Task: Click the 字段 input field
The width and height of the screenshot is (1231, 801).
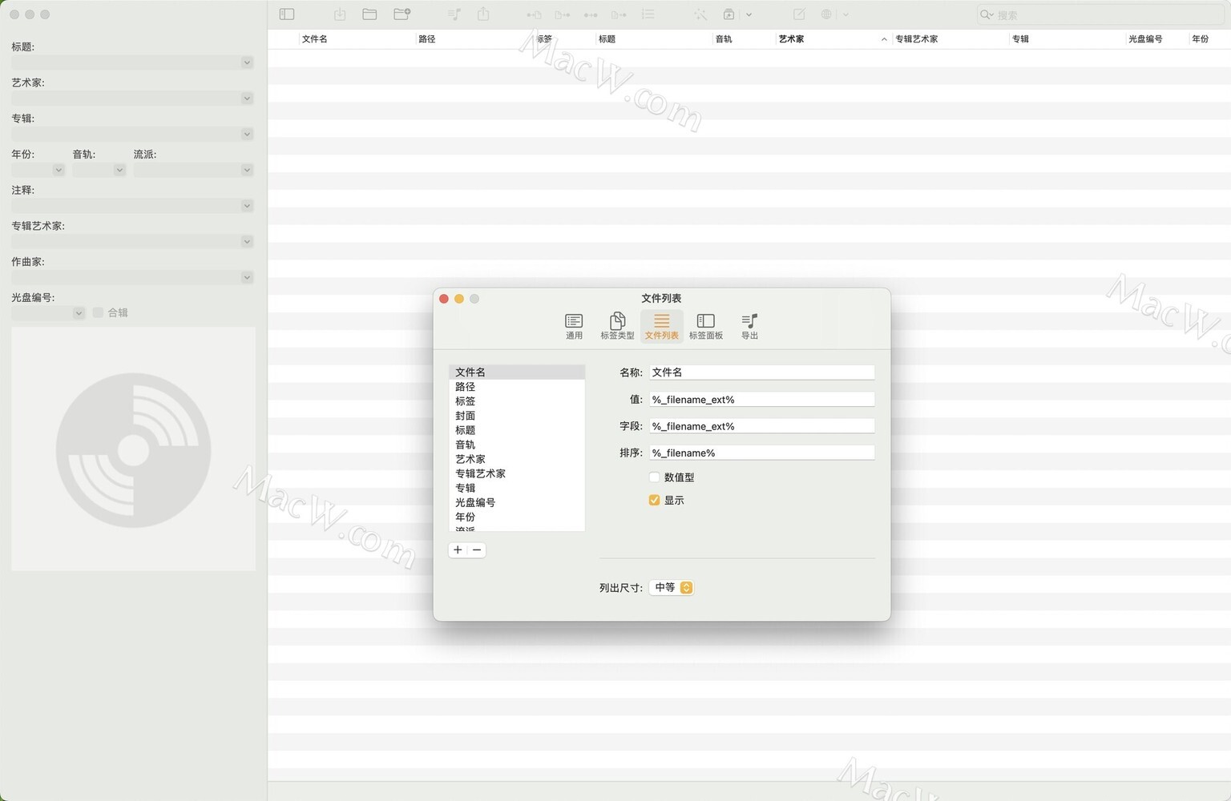Action: (x=761, y=426)
